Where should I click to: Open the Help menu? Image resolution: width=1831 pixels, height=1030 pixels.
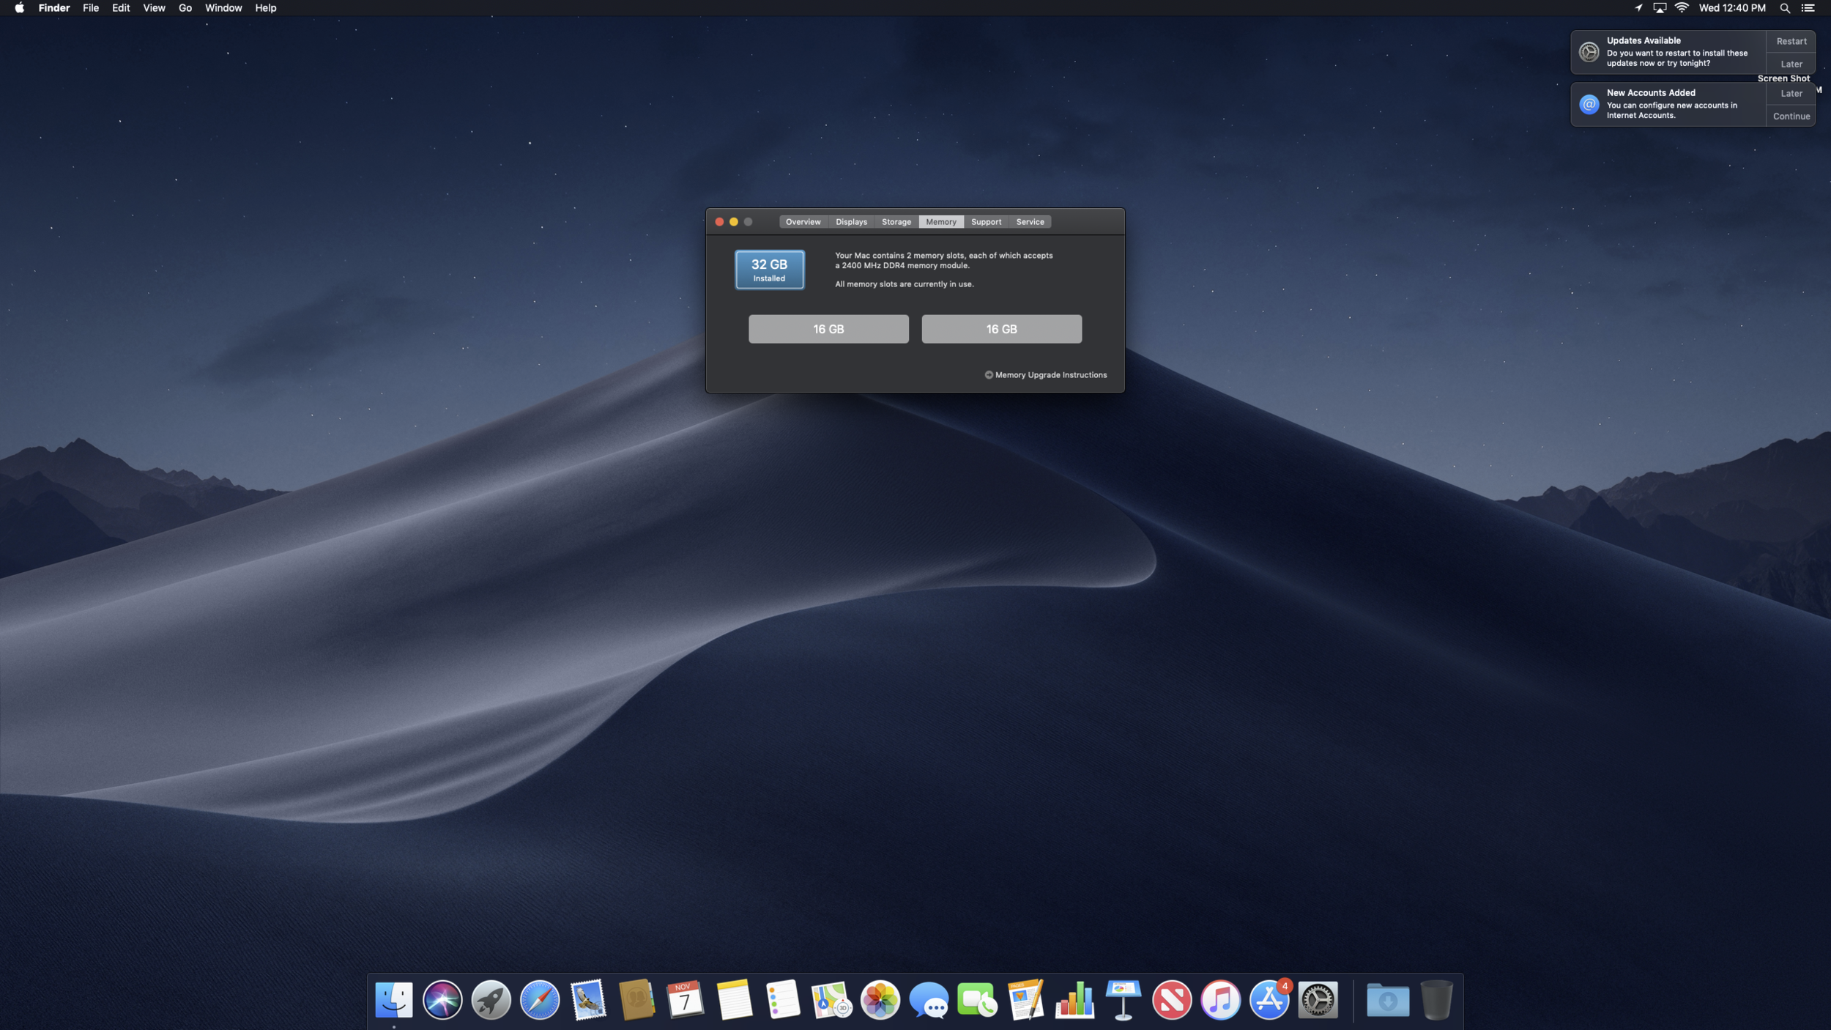265,8
